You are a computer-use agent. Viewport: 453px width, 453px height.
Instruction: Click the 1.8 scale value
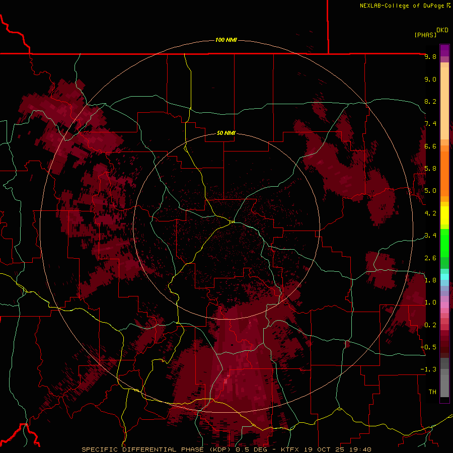pyautogui.click(x=430, y=280)
